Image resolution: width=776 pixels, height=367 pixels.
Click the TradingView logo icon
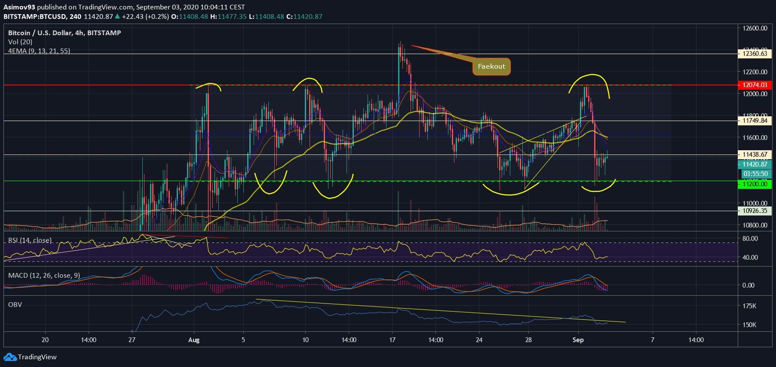tap(10, 357)
